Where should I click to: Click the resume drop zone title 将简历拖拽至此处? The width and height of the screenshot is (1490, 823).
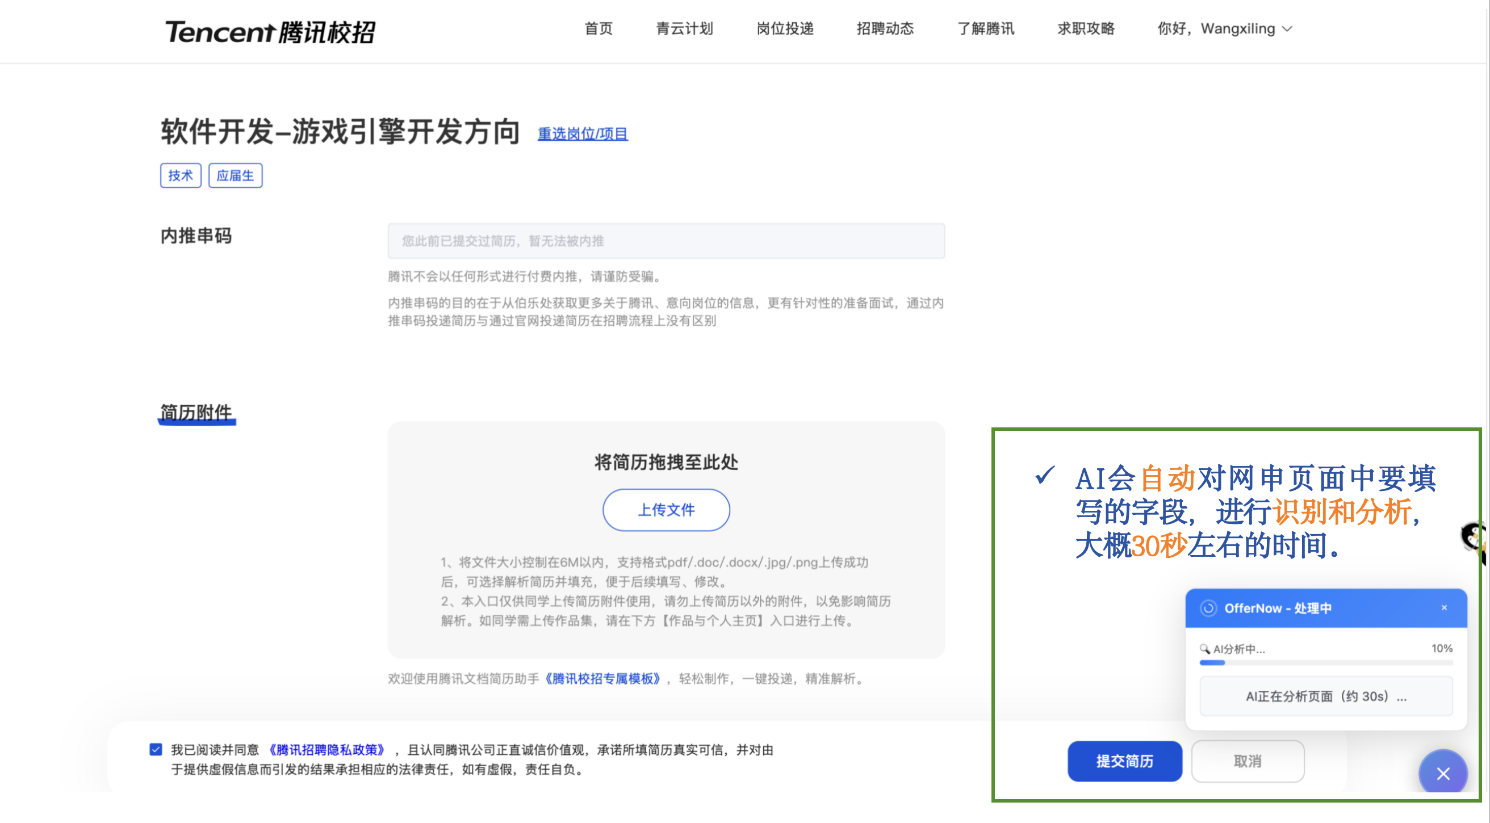(666, 462)
